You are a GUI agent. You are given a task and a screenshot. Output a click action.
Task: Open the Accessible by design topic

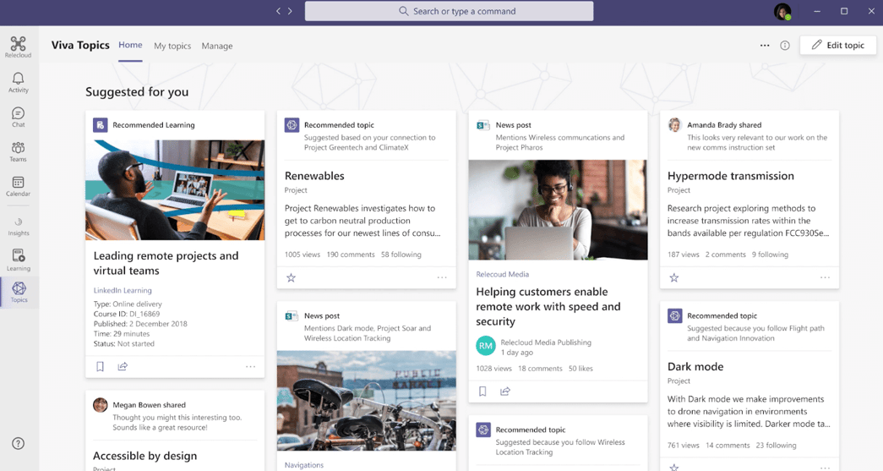tap(144, 456)
